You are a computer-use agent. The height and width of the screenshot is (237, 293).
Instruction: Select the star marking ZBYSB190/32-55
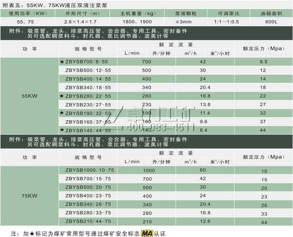[x=62, y=113]
